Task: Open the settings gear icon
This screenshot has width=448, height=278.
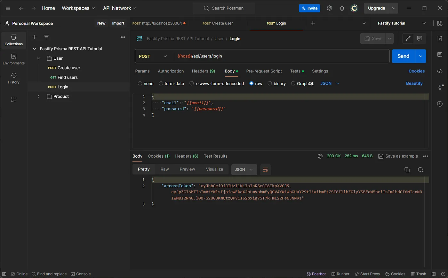Action: coord(330,8)
